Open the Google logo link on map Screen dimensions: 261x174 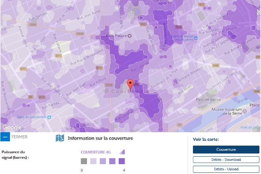click(x=12, y=127)
